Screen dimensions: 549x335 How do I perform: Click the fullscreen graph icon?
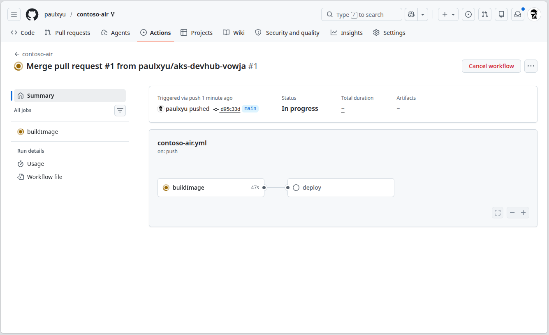coord(498,213)
